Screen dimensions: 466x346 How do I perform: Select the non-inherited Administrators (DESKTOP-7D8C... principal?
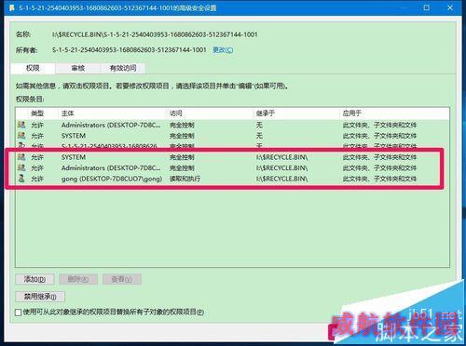tap(111, 126)
